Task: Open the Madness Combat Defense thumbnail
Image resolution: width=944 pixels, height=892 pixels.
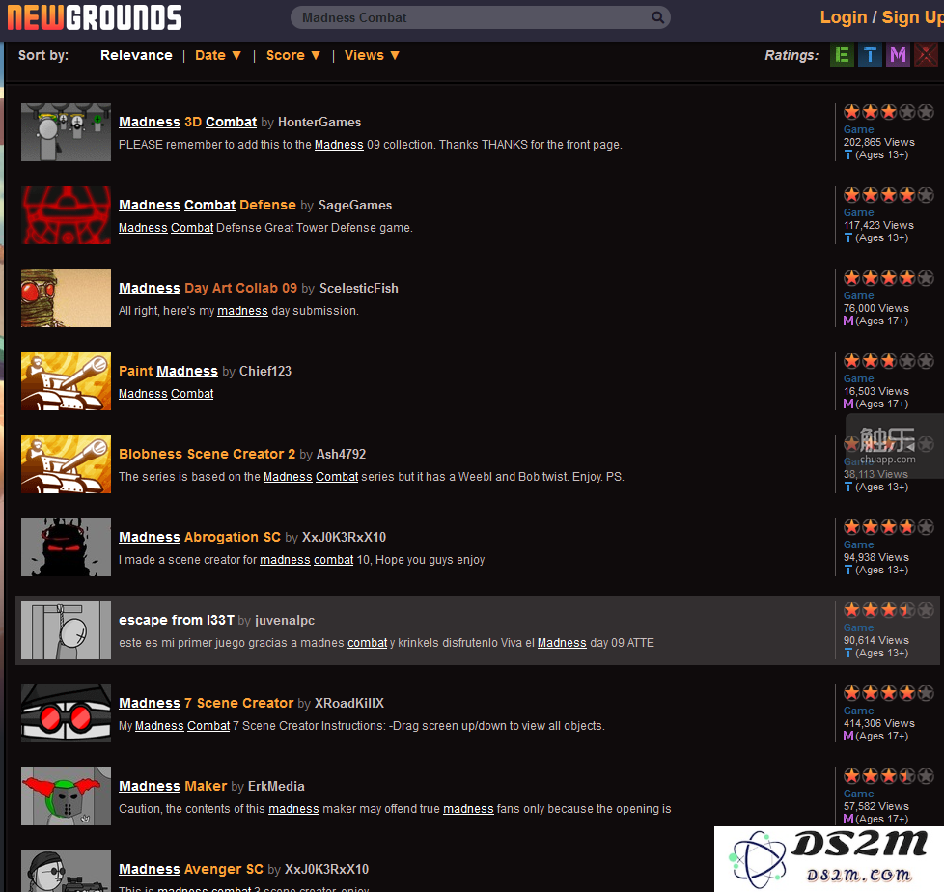Action: 67,215
